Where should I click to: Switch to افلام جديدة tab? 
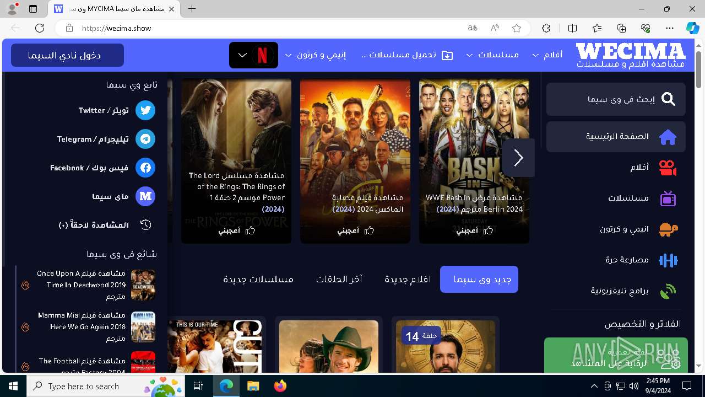click(x=408, y=280)
